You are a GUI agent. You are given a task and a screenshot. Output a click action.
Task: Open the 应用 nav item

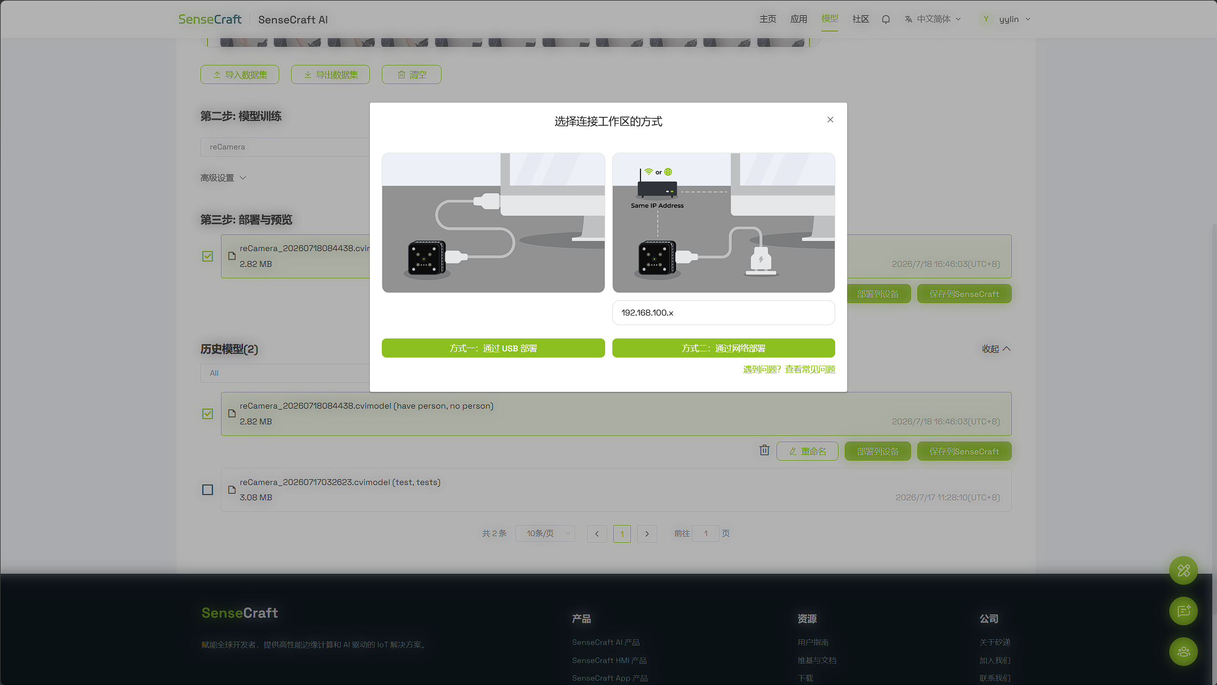point(799,19)
